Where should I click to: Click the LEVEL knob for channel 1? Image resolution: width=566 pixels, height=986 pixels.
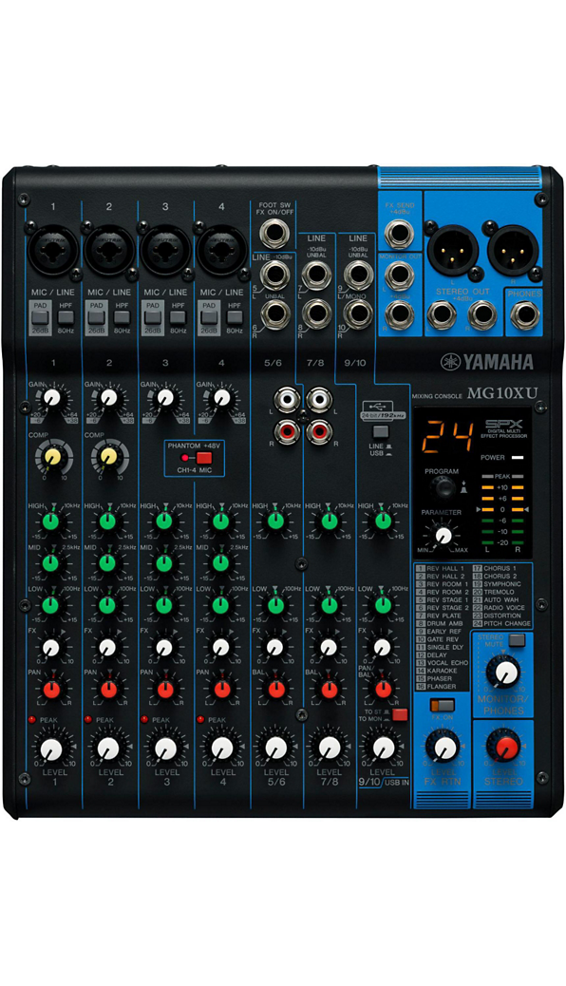click(53, 749)
